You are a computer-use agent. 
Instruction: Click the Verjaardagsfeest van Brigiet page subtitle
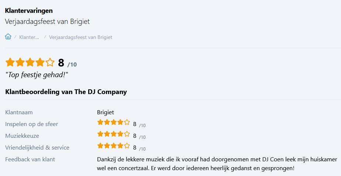47,21
